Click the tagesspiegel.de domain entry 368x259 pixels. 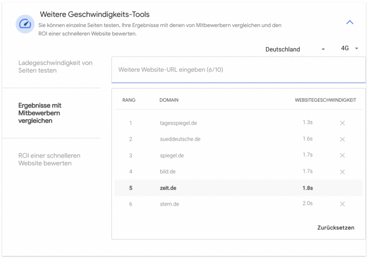pos(178,123)
